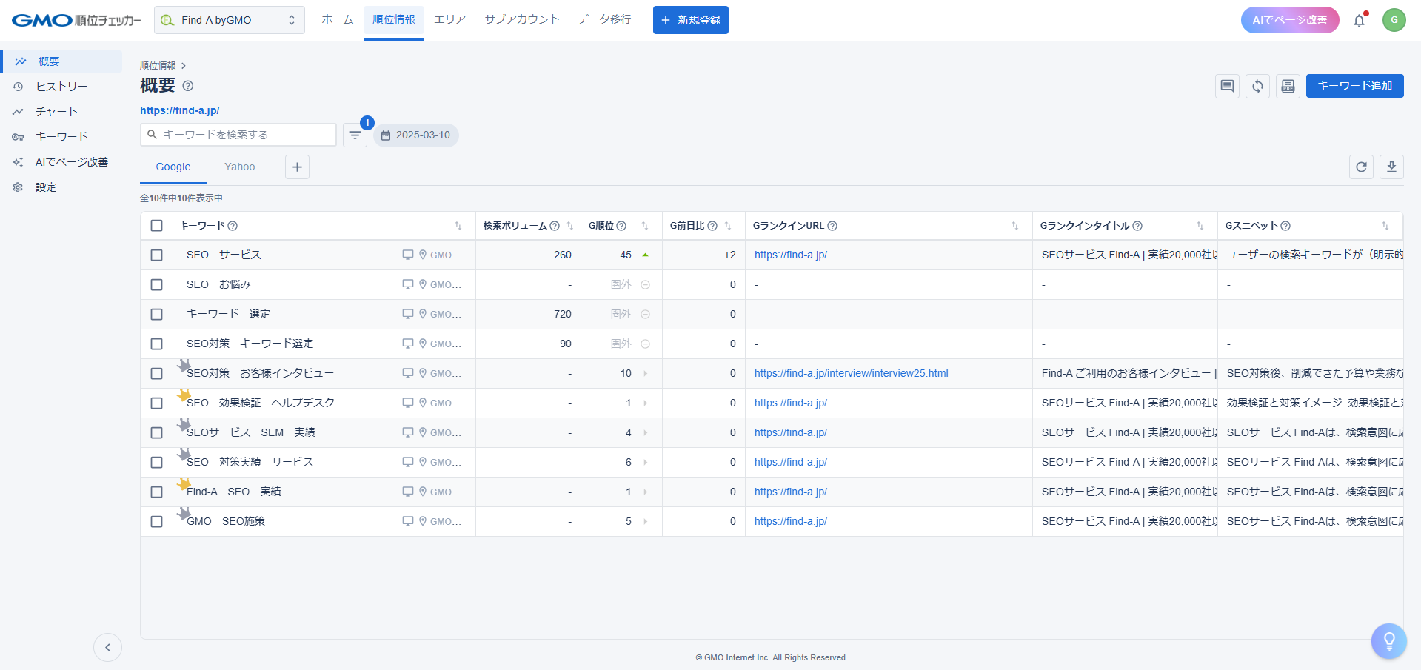Open エリア in top navigation
The height and width of the screenshot is (670, 1421).
click(x=449, y=19)
